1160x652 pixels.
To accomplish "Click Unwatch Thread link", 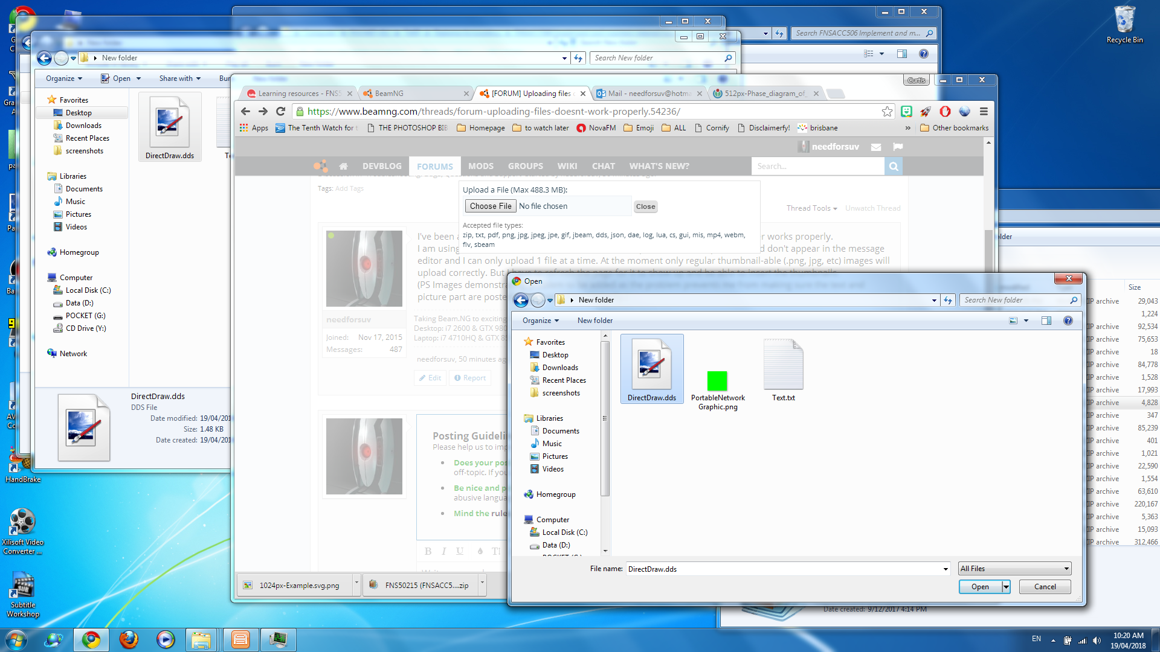I will click(x=872, y=208).
